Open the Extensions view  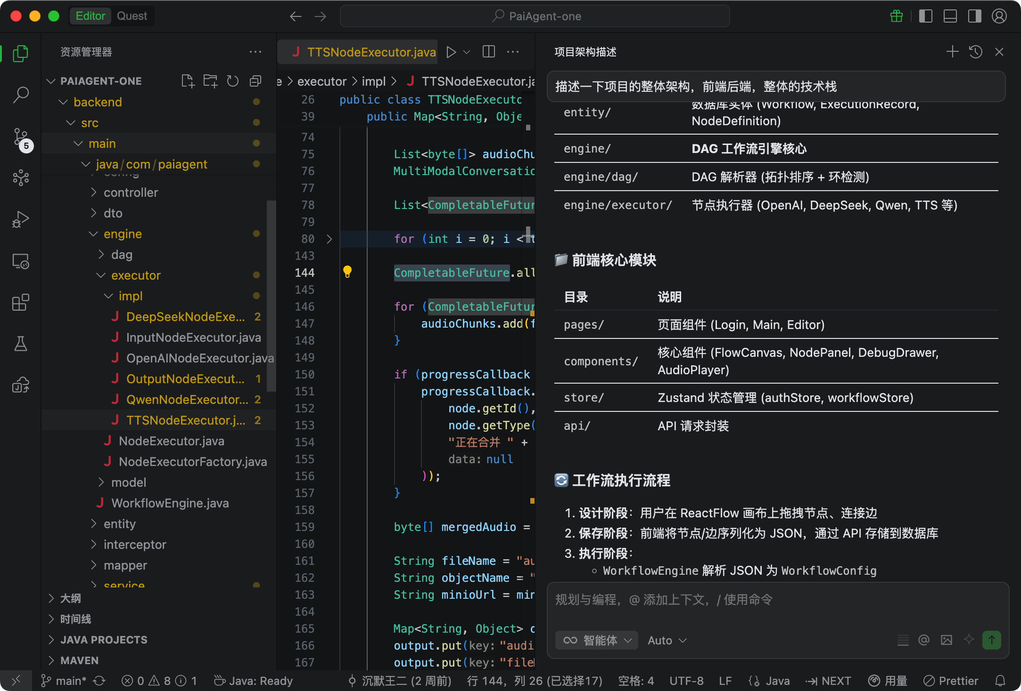click(21, 302)
